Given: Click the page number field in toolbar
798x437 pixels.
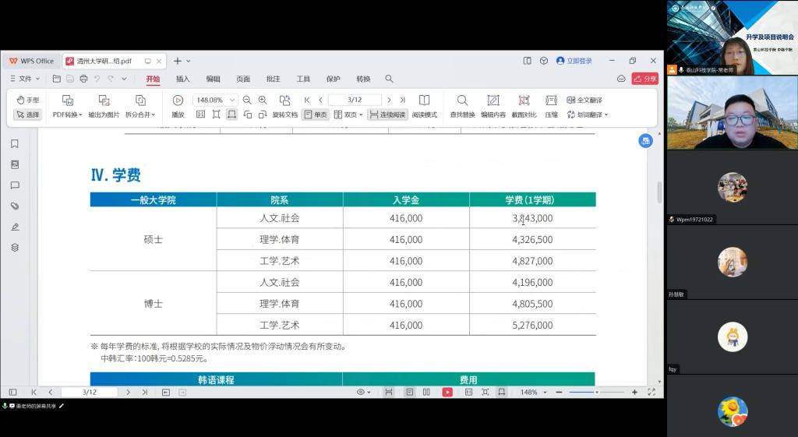Looking at the screenshot, I should (x=355, y=100).
